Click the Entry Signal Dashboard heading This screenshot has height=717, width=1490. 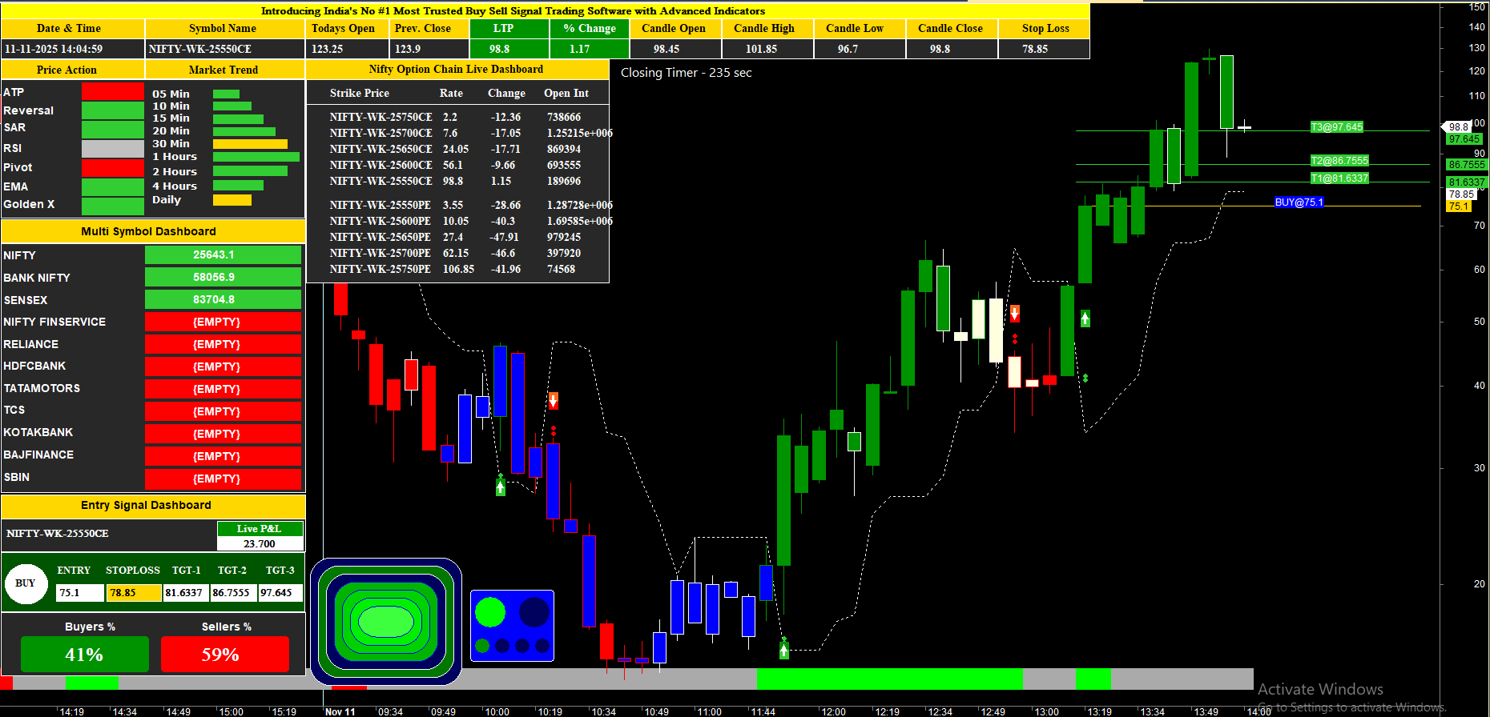(x=147, y=505)
